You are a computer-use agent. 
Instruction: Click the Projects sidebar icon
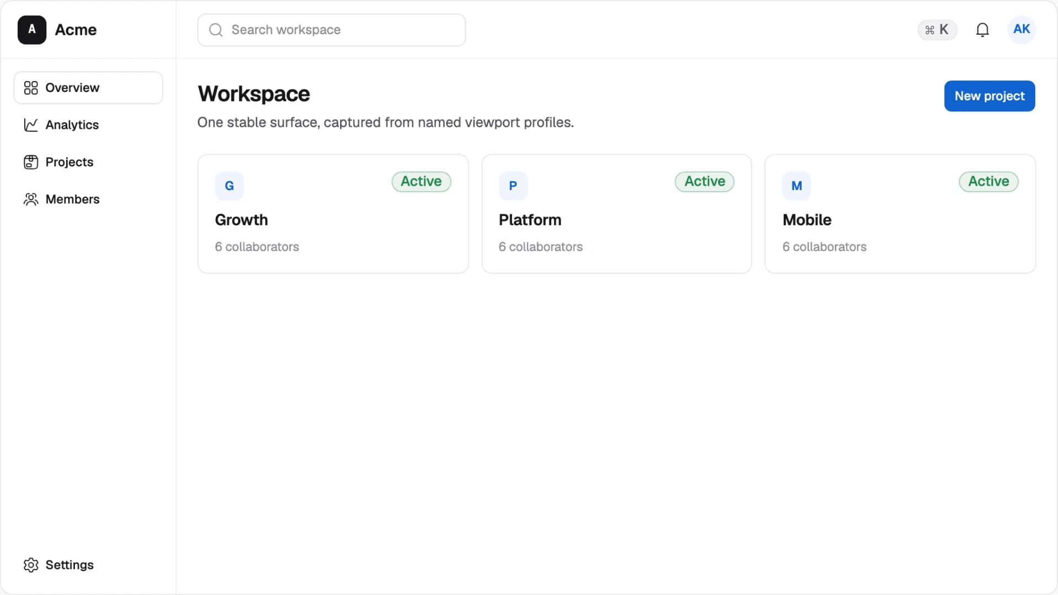pos(31,162)
